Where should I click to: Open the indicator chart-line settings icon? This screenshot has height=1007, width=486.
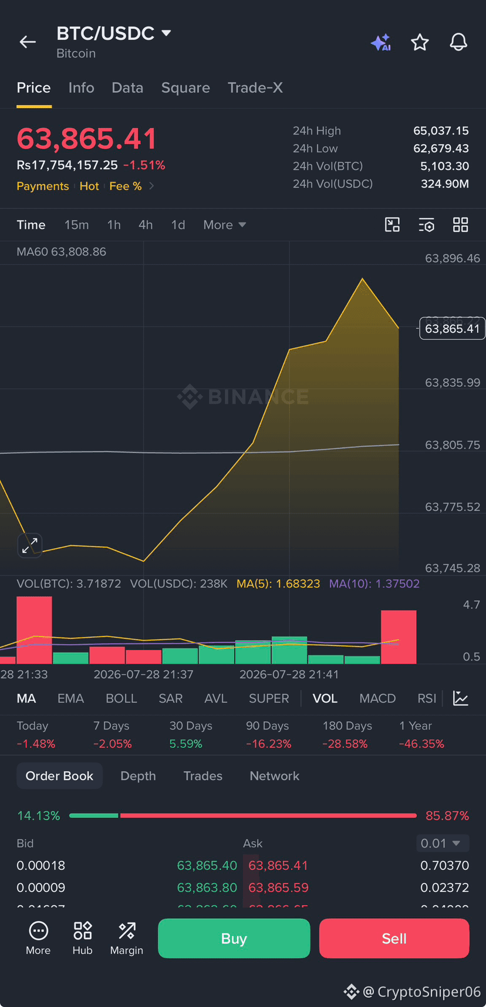point(461,698)
